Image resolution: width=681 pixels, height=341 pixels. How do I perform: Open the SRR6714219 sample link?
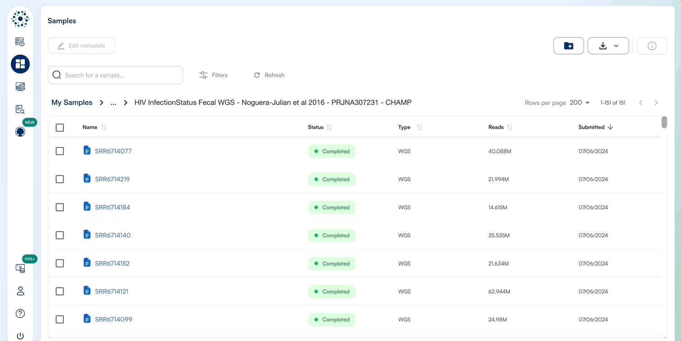point(112,179)
